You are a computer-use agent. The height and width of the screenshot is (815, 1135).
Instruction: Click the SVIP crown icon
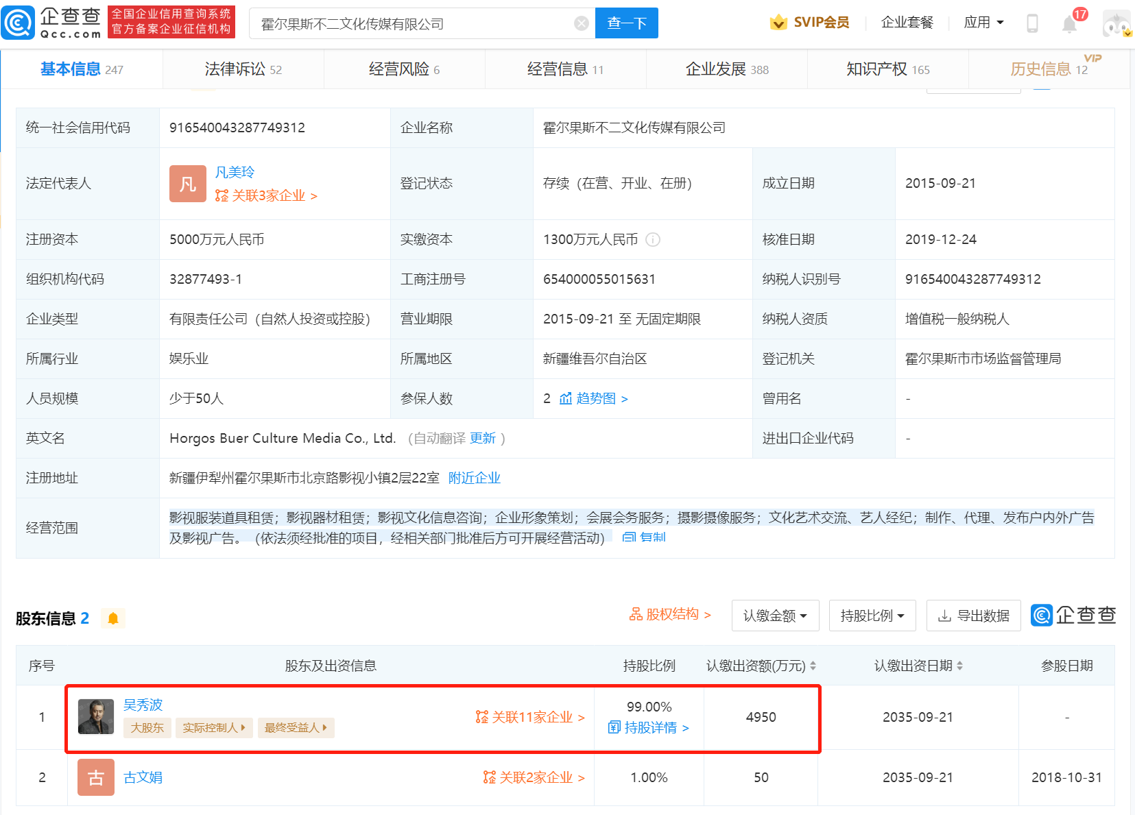tap(778, 23)
